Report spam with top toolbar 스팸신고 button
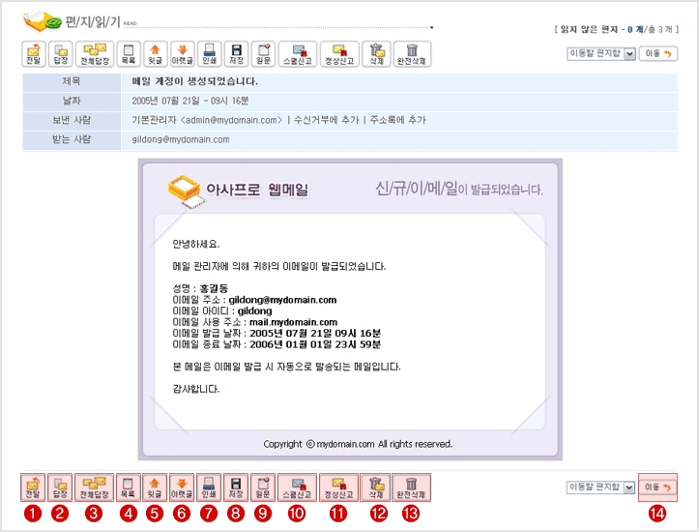699x532 pixels. pos(297,53)
